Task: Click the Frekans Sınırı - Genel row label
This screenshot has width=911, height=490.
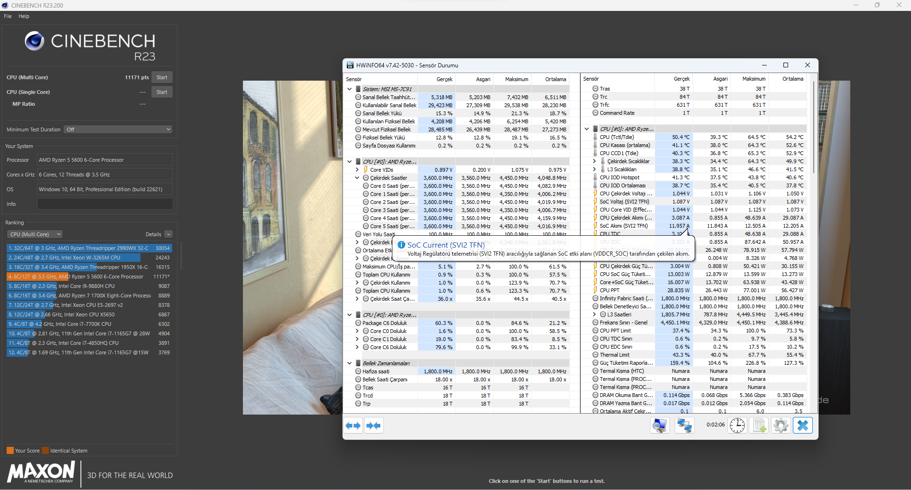Action: coord(623,323)
